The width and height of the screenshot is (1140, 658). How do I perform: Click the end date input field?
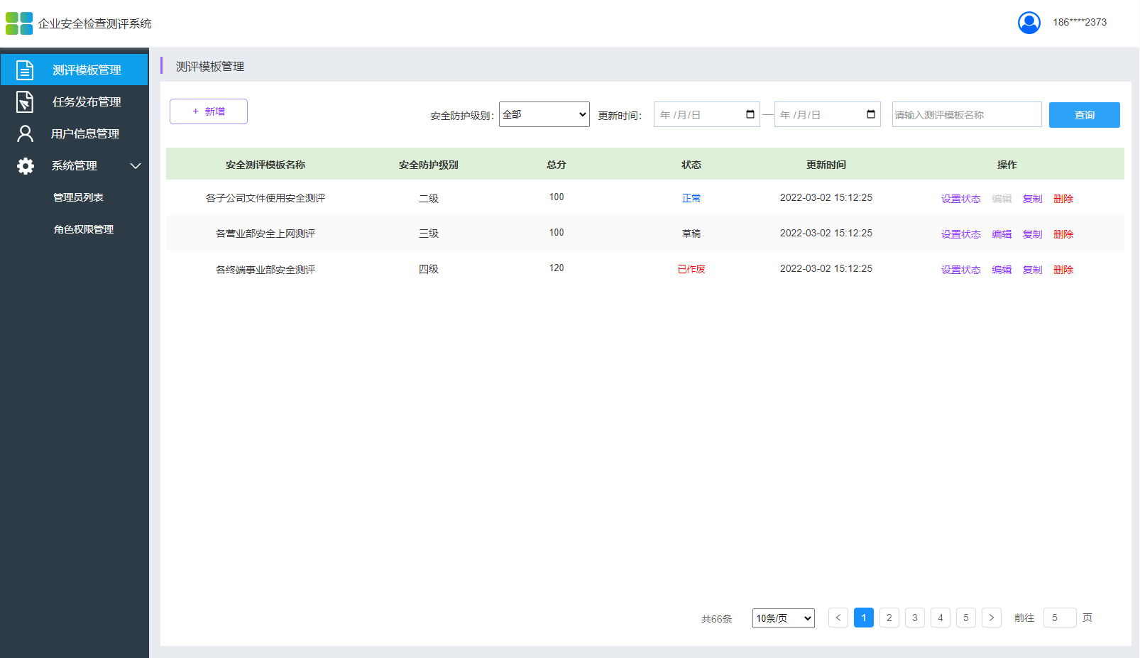point(828,114)
